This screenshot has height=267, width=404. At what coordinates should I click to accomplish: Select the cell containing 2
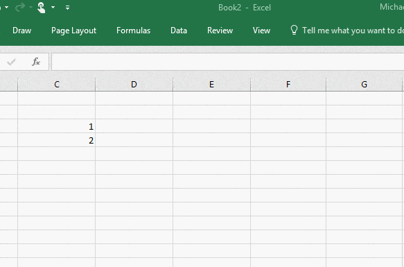pos(56,140)
